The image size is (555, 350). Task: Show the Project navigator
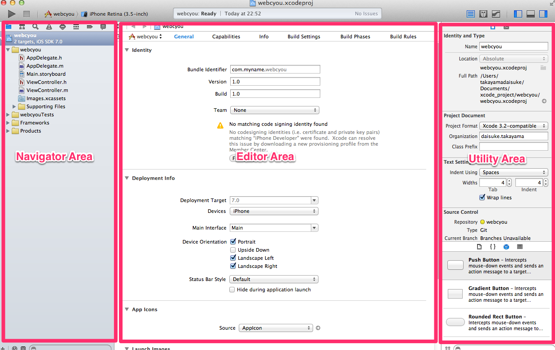[9, 27]
